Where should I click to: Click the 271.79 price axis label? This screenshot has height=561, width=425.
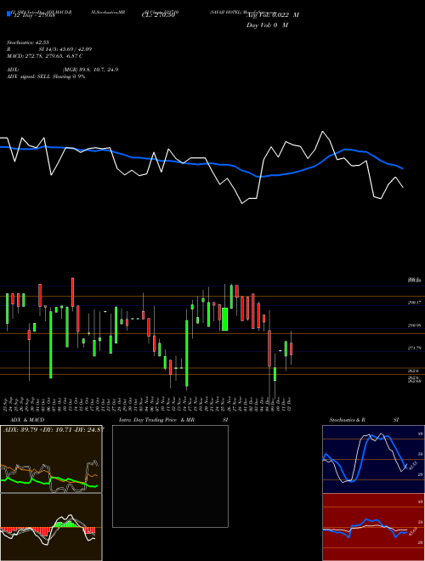pyautogui.click(x=414, y=348)
